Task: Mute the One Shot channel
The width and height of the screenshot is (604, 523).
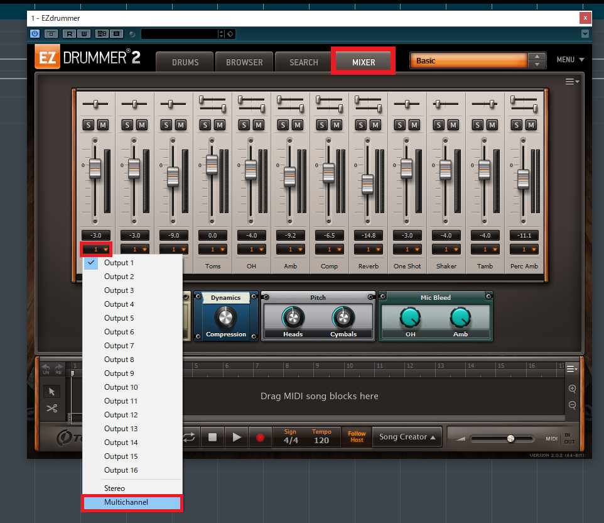Action: click(x=414, y=125)
